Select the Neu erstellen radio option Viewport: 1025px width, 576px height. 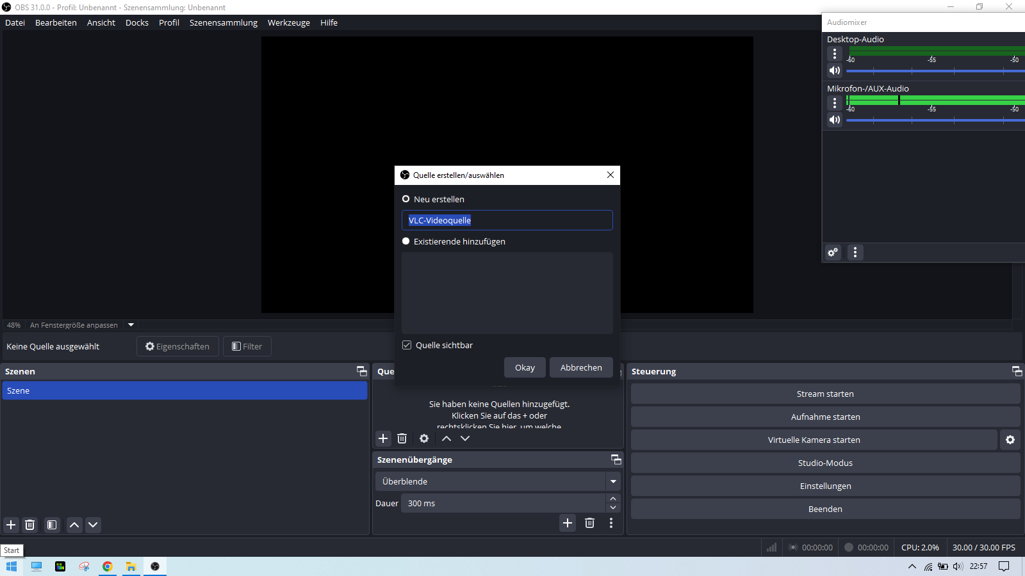(x=406, y=199)
